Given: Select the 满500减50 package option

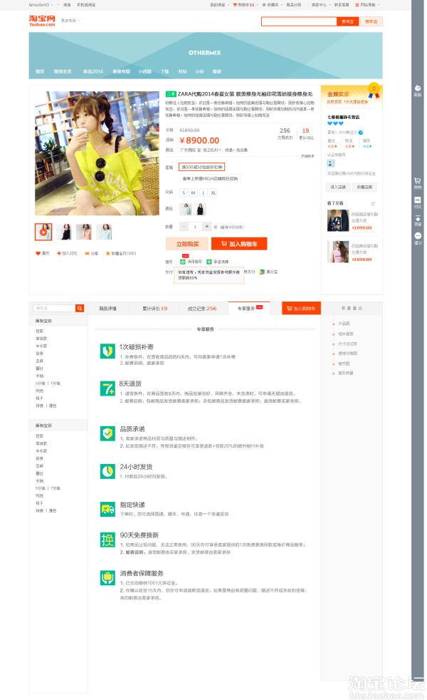Looking at the screenshot, I should point(202,167).
